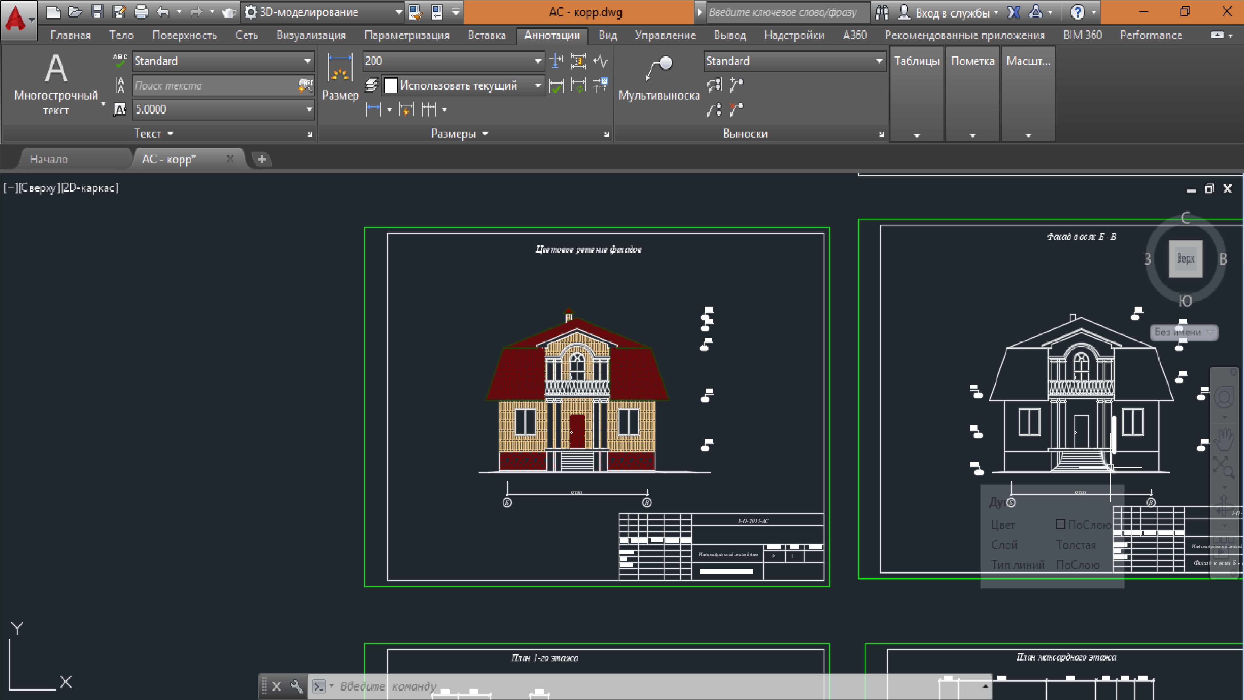This screenshot has width=1244, height=700.
Task: Click the text search field
Action: (215, 85)
